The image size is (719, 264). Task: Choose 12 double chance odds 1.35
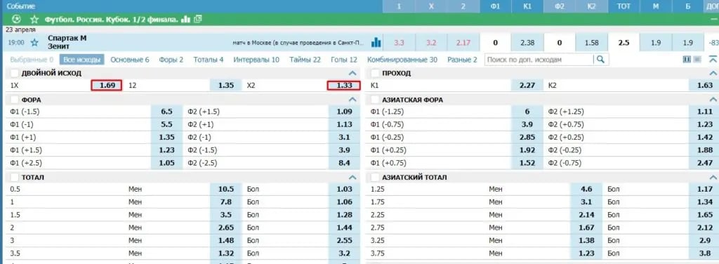point(225,85)
